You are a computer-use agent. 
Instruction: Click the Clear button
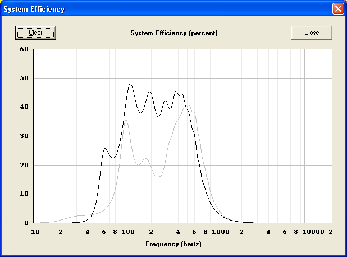point(35,33)
